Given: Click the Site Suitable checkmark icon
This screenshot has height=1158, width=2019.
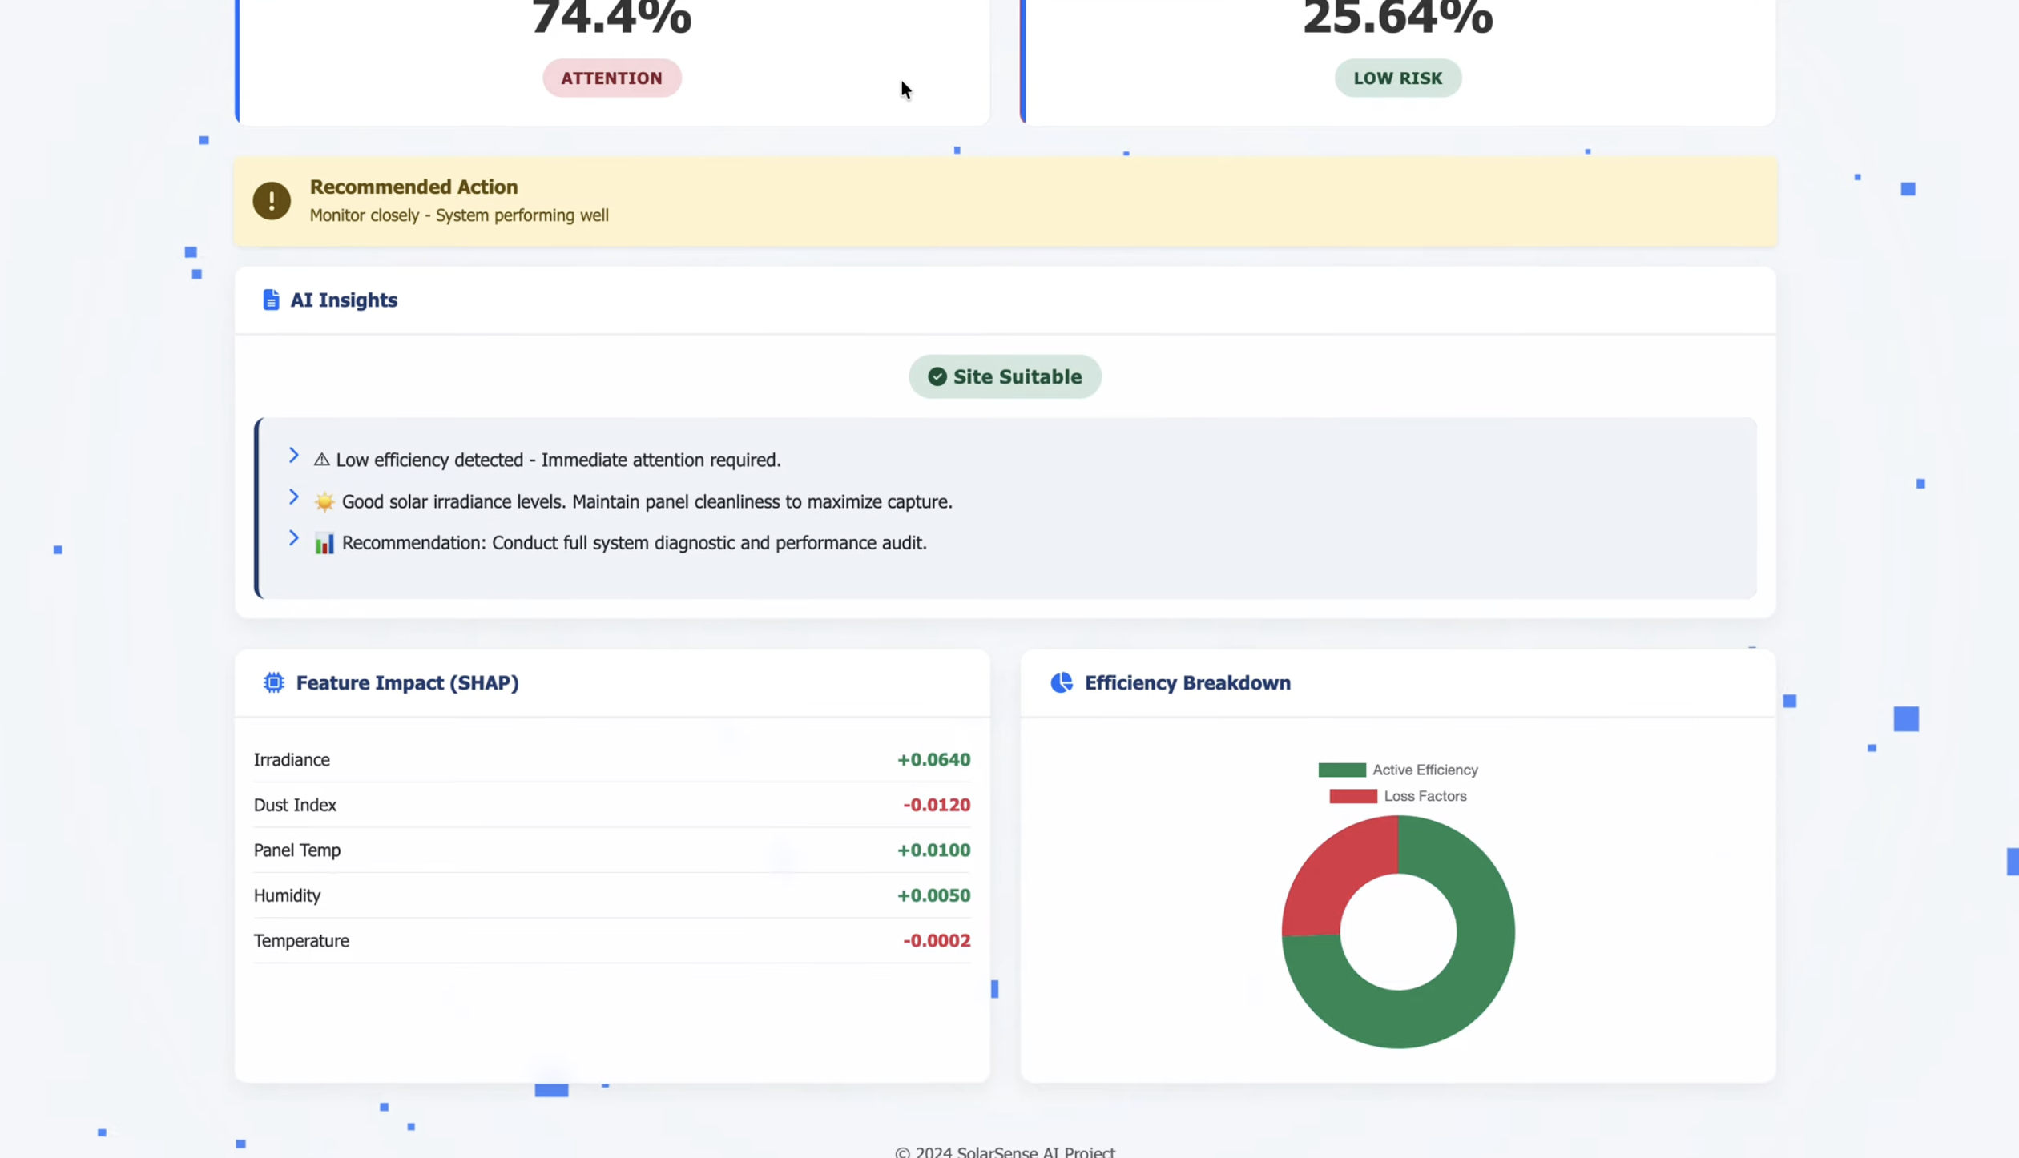Looking at the screenshot, I should pyautogui.click(x=937, y=376).
